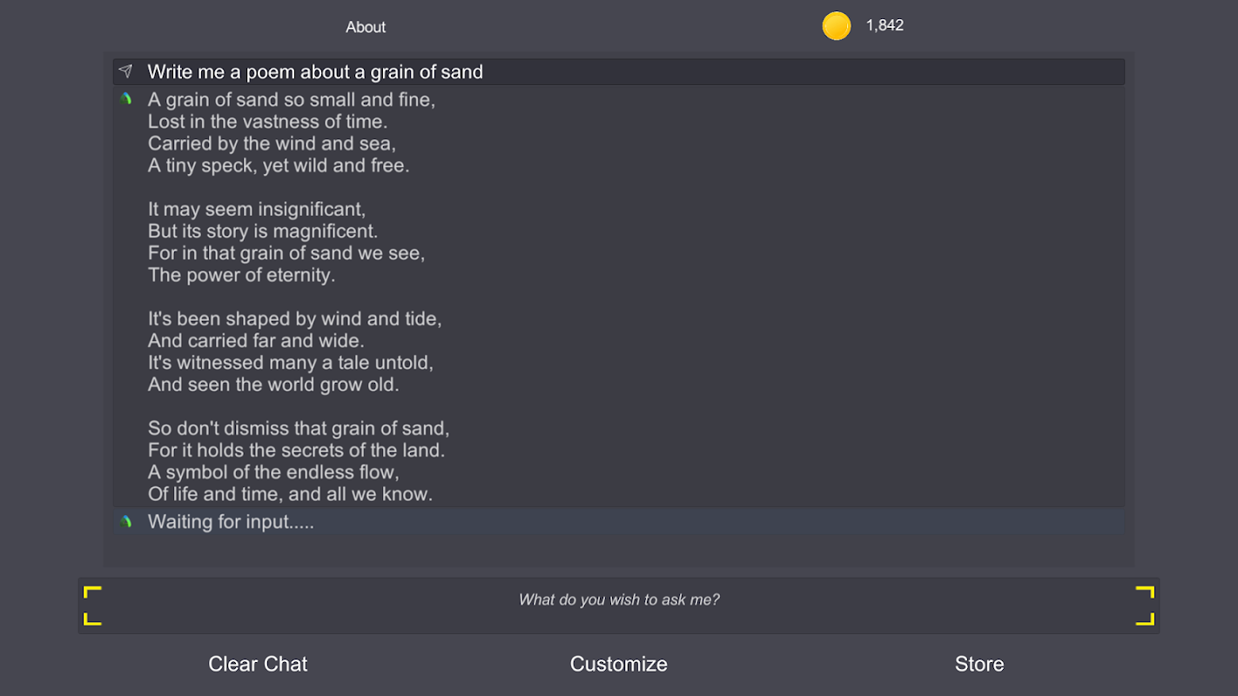Click the gold coin icon
This screenshot has height=696, width=1238.
[x=836, y=26]
